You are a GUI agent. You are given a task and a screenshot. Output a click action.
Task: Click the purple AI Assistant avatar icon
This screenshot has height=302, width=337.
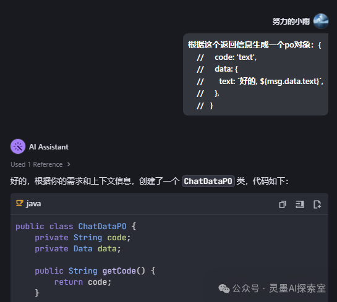click(x=18, y=146)
